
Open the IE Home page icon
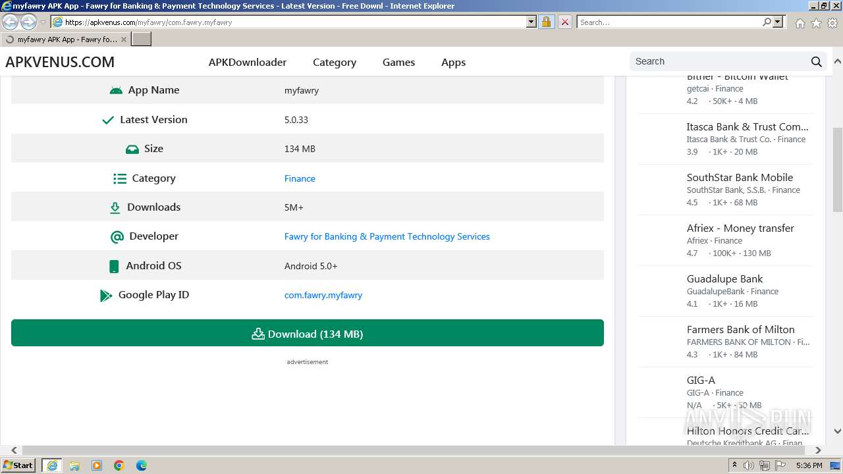pyautogui.click(x=800, y=23)
